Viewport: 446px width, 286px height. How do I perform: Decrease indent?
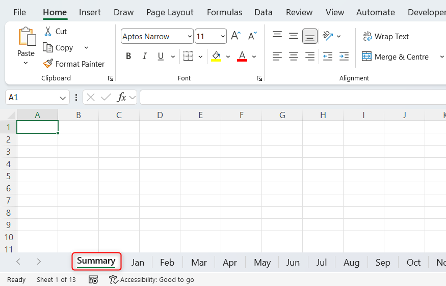(328, 56)
